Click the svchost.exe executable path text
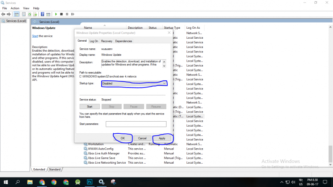The width and height of the screenshot is (333, 187). point(108,77)
